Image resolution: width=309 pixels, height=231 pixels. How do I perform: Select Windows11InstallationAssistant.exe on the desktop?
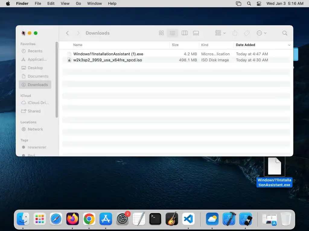coord(274,172)
